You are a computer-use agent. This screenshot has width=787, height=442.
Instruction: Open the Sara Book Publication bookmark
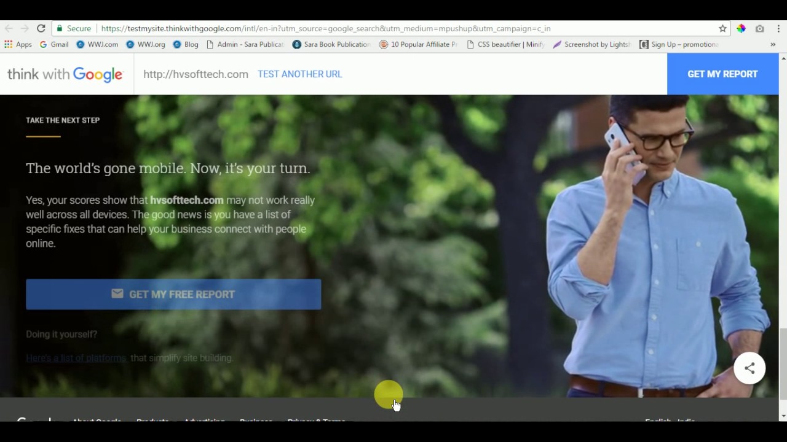(331, 44)
